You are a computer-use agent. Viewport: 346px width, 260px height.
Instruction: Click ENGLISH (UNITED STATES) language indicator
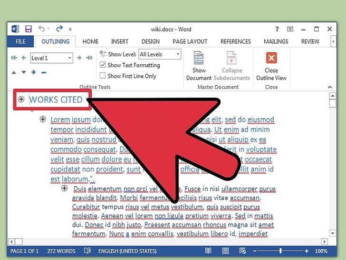pyautogui.click(x=127, y=251)
